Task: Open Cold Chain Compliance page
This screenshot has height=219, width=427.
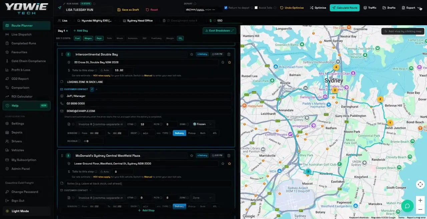Action: click(26, 61)
